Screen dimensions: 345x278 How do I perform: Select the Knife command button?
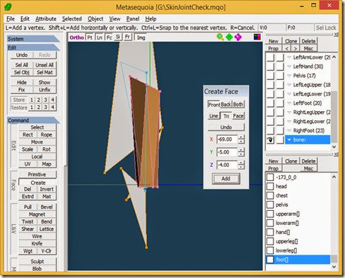(37, 243)
